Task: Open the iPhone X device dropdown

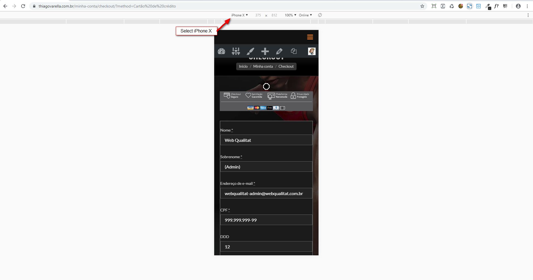Action: tap(240, 15)
